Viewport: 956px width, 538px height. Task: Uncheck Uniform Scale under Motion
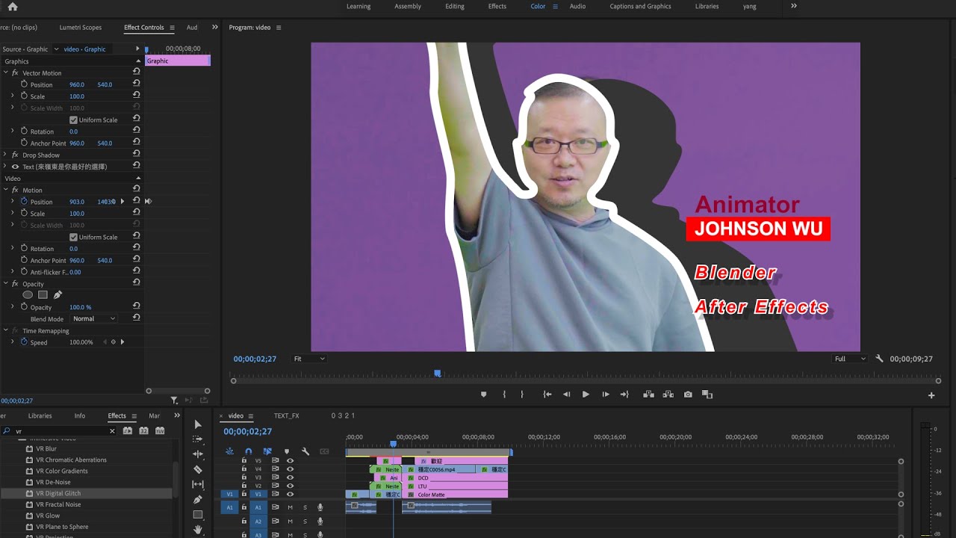73,237
